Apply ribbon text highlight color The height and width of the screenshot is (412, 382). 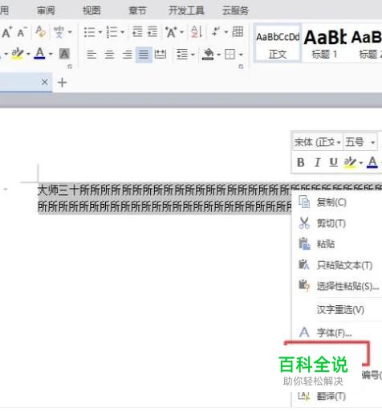[x=18, y=54]
